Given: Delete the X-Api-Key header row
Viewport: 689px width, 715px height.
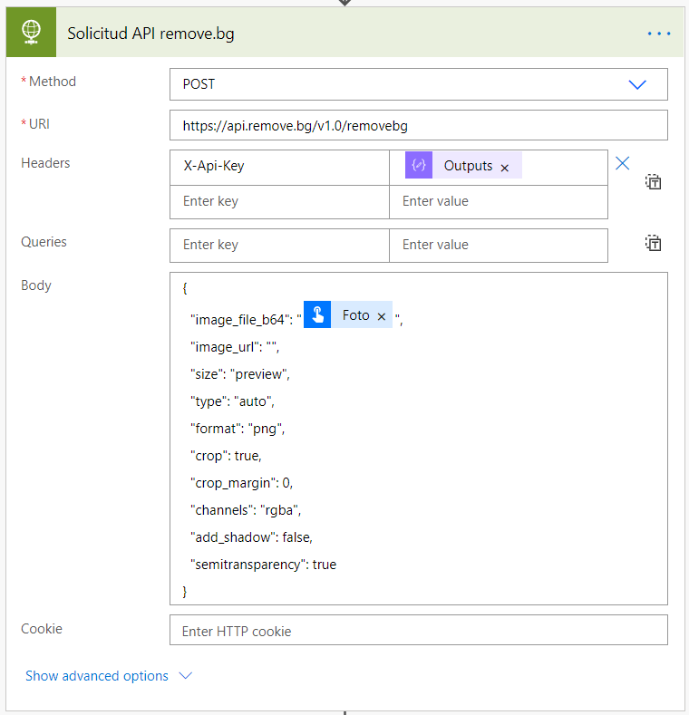Looking at the screenshot, I should point(623,163).
